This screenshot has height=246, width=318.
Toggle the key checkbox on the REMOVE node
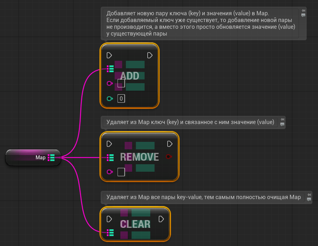point(121,172)
